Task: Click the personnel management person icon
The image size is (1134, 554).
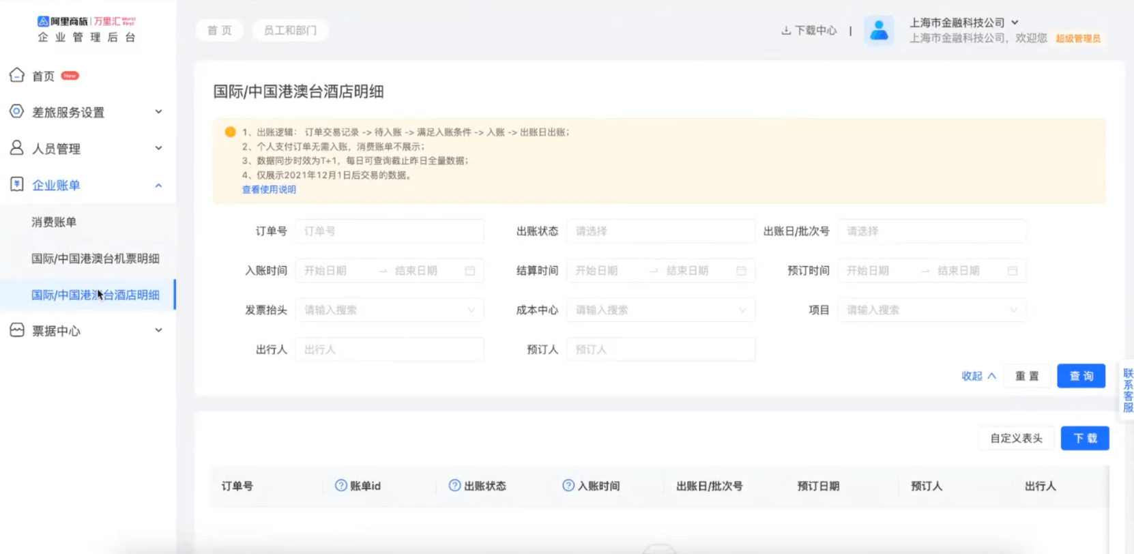Action: (x=17, y=147)
